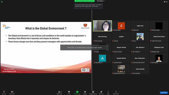Click the muted mic icon on Tomy's tile
This screenshot has height=95, width=169.
[132, 41]
